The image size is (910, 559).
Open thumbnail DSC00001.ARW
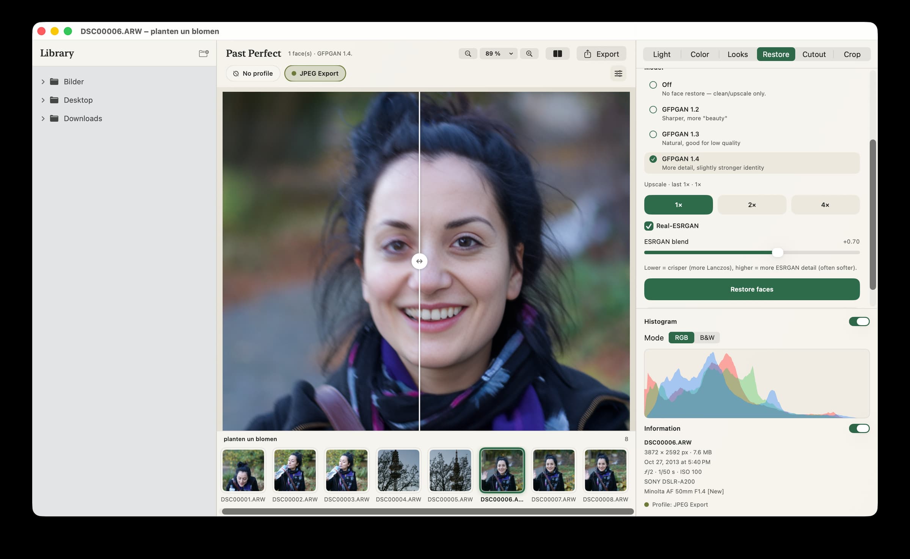click(243, 470)
